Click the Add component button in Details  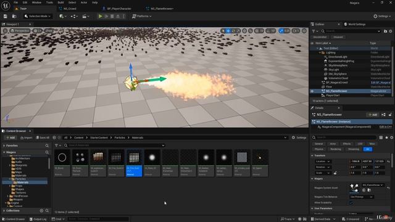[373, 115]
